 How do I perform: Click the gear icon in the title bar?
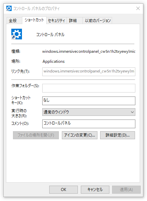9,8
